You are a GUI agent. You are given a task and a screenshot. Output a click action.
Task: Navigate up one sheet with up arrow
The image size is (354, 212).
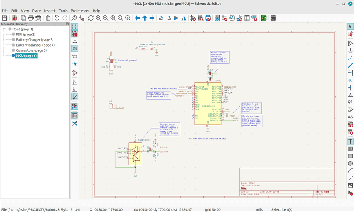pyautogui.click(x=145, y=18)
